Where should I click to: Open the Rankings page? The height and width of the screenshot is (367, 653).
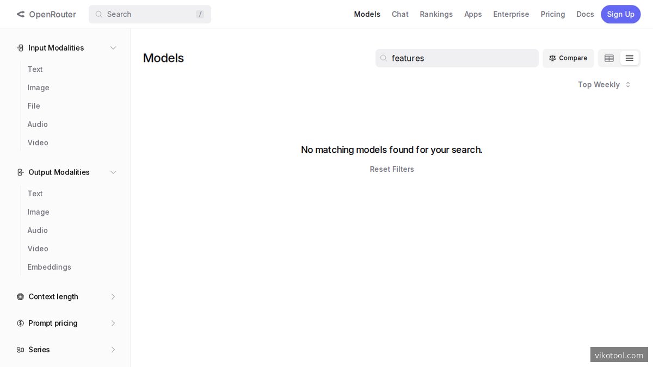pyautogui.click(x=436, y=14)
